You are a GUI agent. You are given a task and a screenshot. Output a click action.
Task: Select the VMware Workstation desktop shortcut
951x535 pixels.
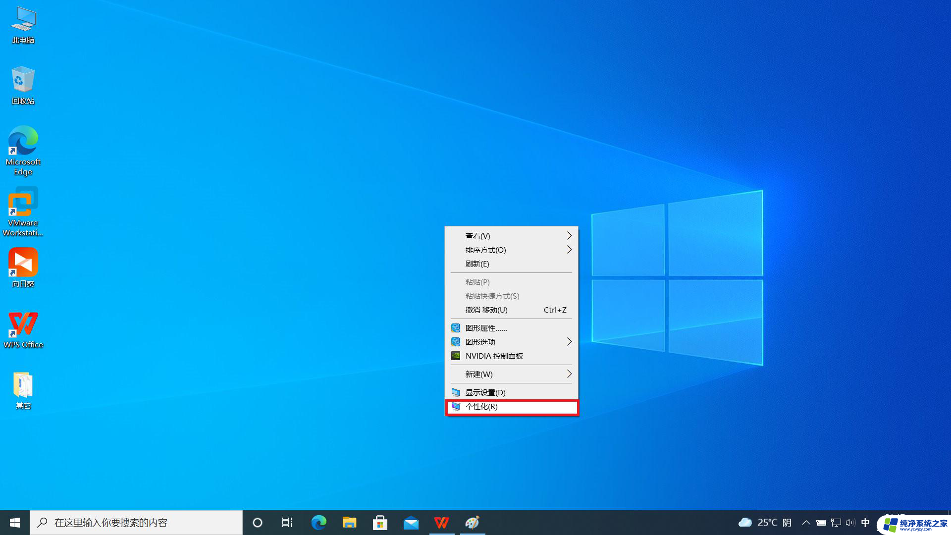[x=23, y=212]
